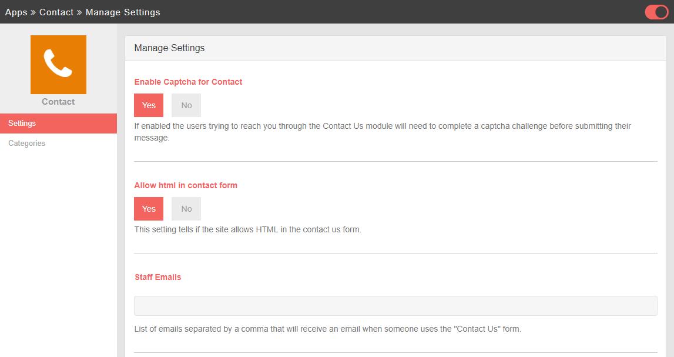Choose No for Allow html in contact form
Image resolution: width=674 pixels, height=357 pixels.
(186, 209)
